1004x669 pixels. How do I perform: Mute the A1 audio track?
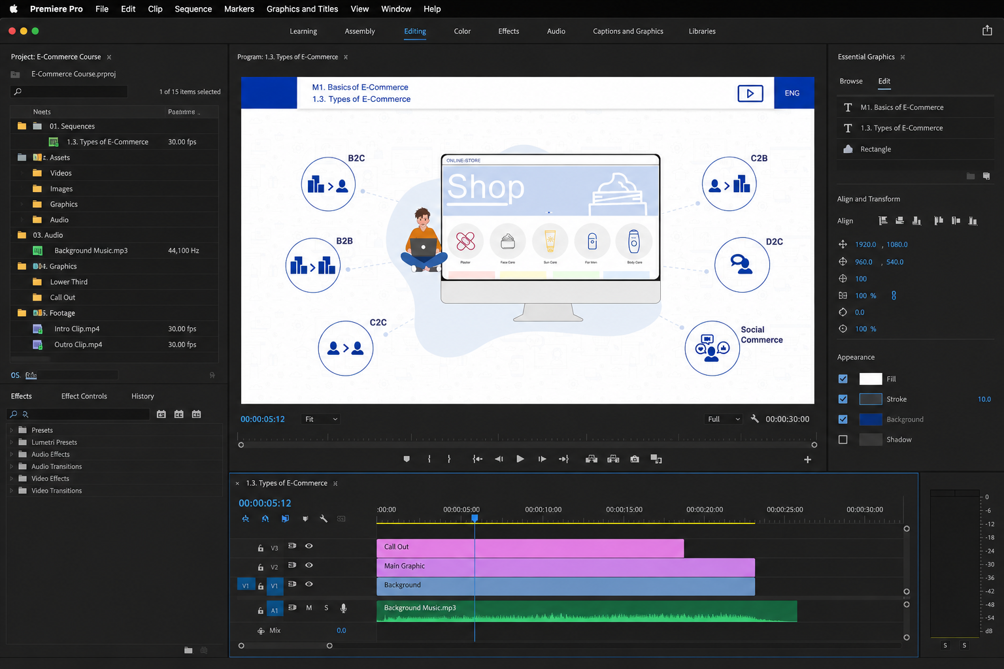[309, 608]
